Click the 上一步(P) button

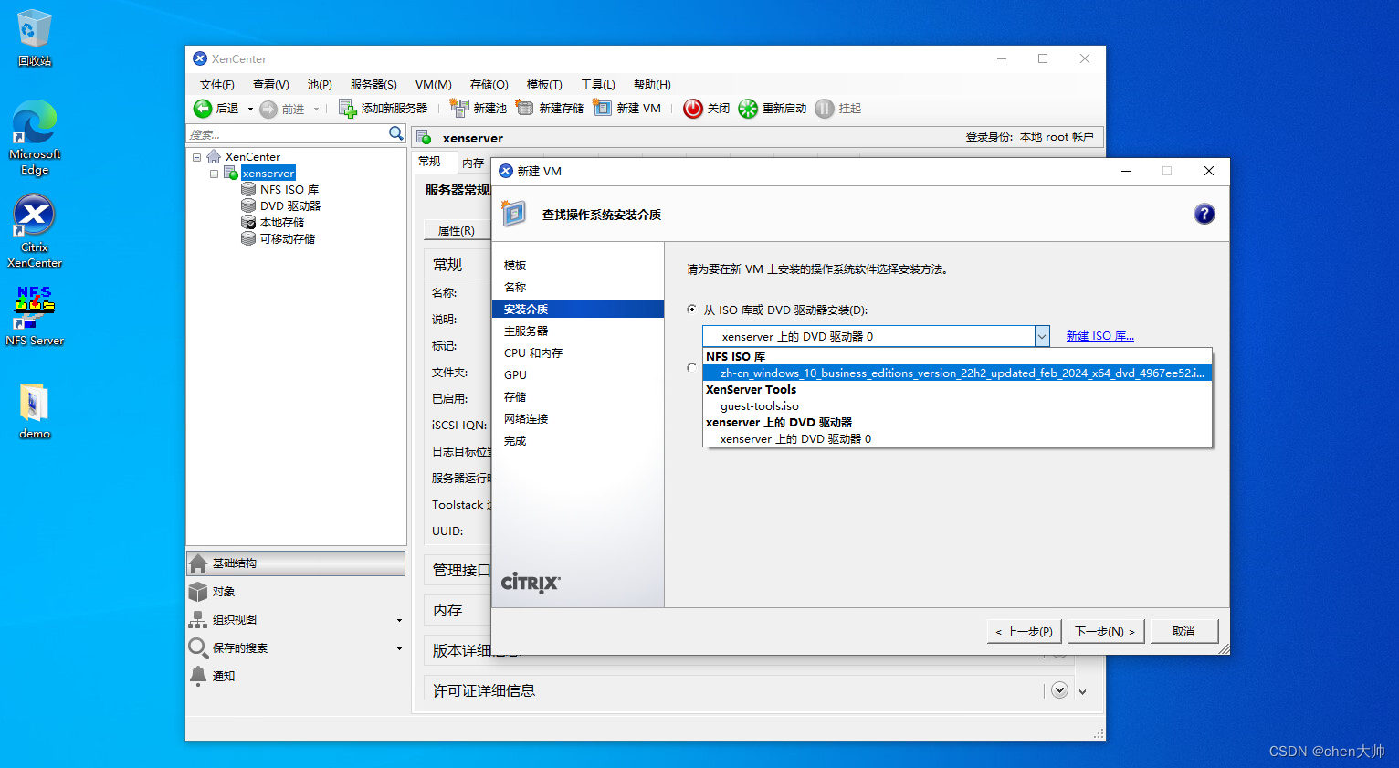coord(1024,631)
